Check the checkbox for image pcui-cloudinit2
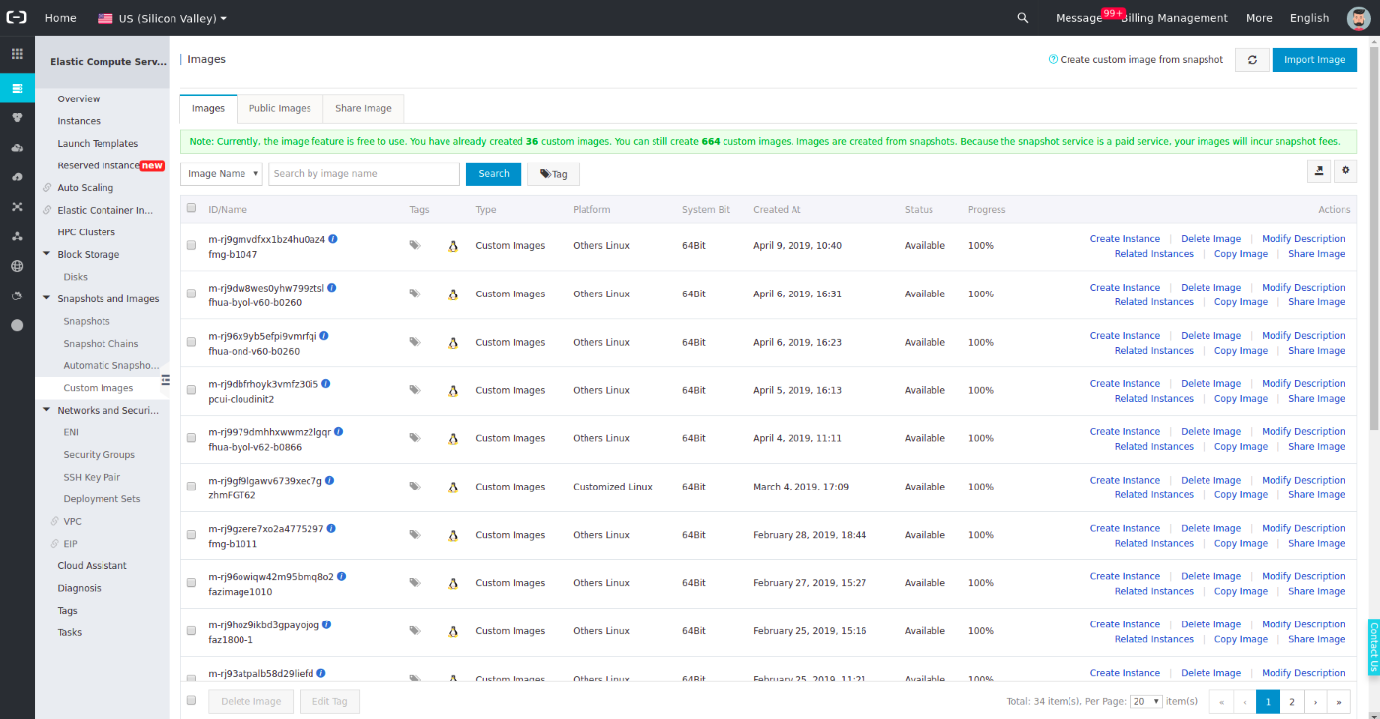 click(191, 390)
